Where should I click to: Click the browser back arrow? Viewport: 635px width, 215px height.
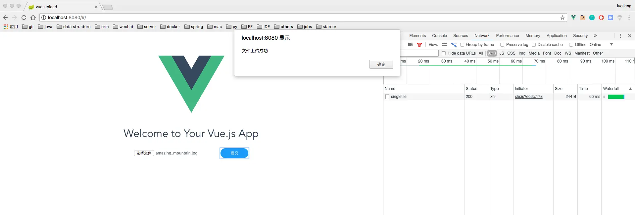click(5, 18)
